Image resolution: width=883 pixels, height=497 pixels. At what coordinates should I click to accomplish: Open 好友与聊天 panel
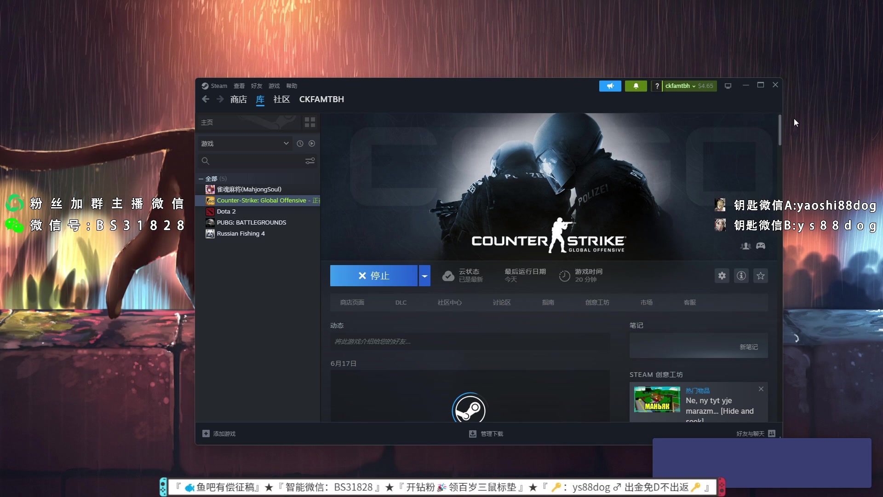pyautogui.click(x=756, y=433)
